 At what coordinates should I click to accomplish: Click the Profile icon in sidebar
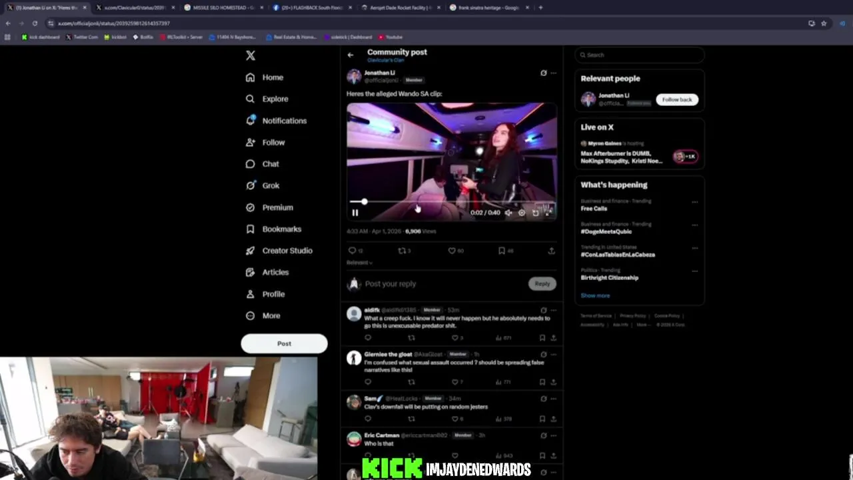click(250, 294)
